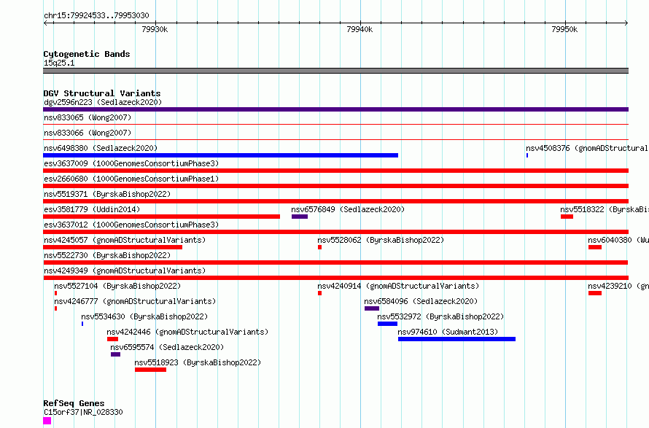Click the ruler's left arrow end

(45, 23)
